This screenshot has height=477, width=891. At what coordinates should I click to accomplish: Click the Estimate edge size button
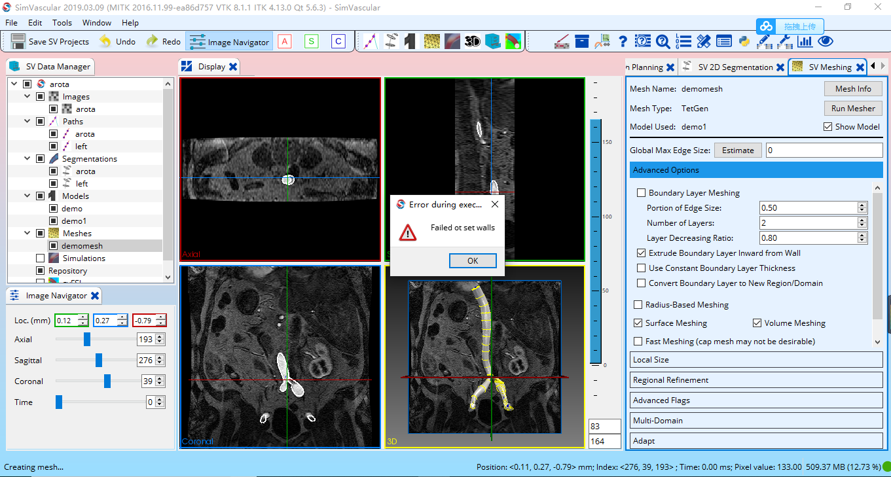pos(738,150)
